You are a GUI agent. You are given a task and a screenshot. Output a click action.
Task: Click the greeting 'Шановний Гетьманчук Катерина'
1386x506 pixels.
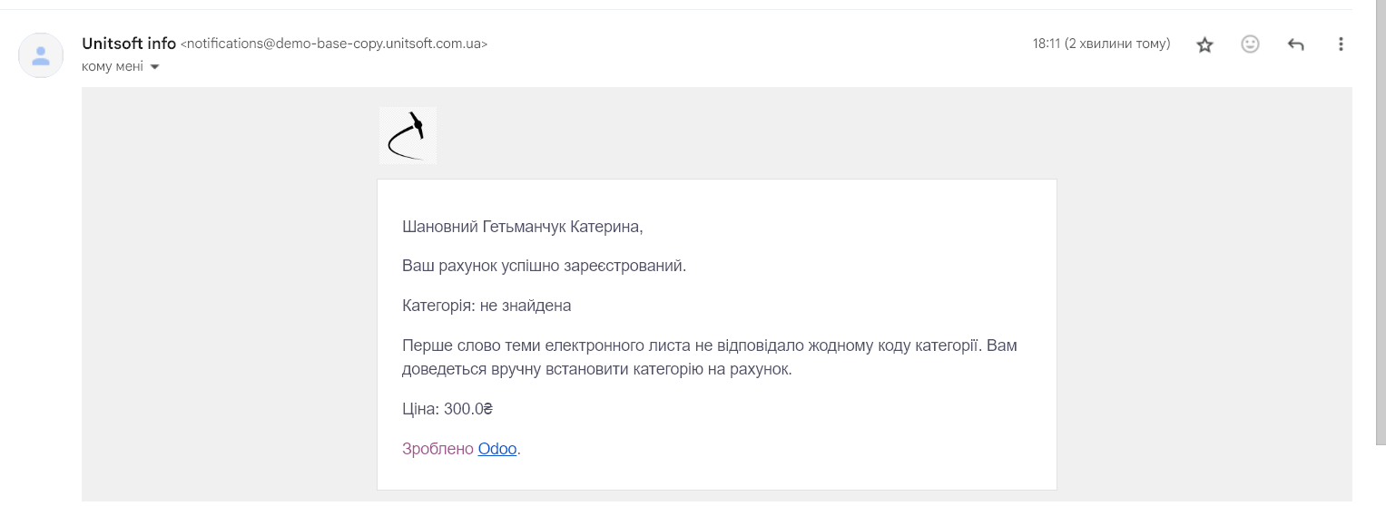coord(522,227)
